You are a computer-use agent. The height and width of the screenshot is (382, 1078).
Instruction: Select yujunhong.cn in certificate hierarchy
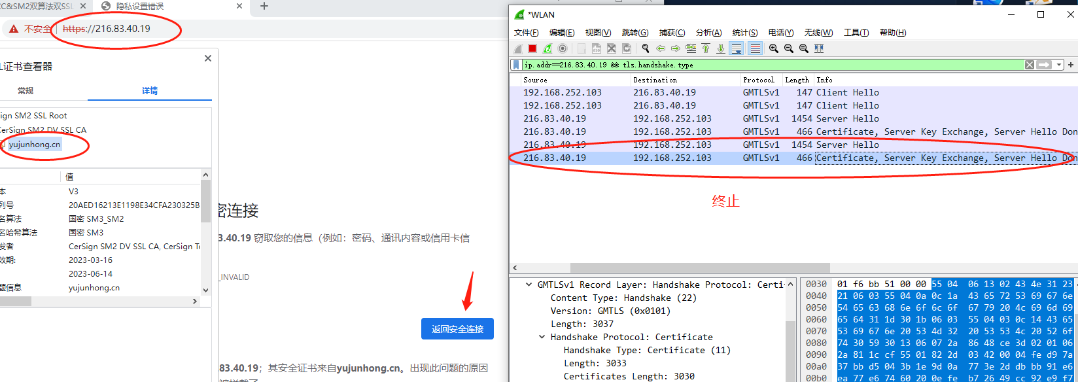point(35,145)
